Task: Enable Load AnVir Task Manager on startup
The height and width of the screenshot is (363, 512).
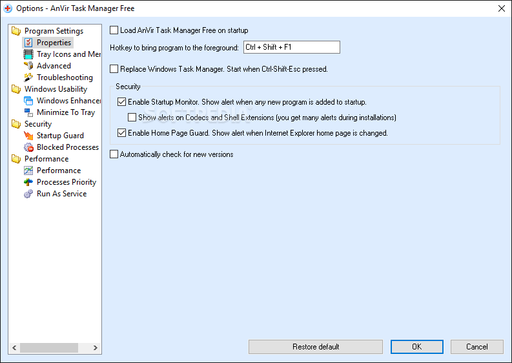Action: point(114,30)
